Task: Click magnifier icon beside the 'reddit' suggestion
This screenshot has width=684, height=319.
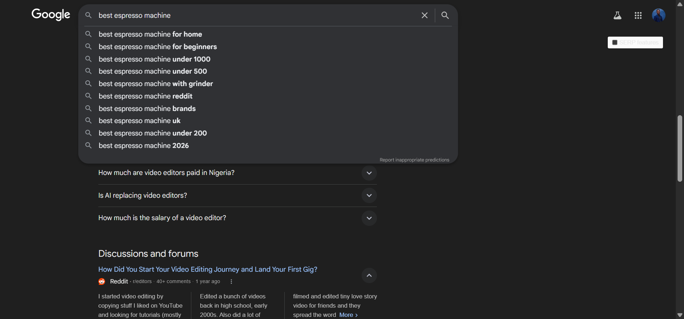Action: pyautogui.click(x=88, y=96)
